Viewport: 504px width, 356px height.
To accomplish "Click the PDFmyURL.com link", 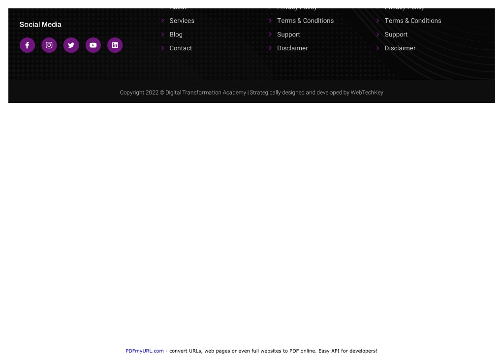I will (x=145, y=351).
